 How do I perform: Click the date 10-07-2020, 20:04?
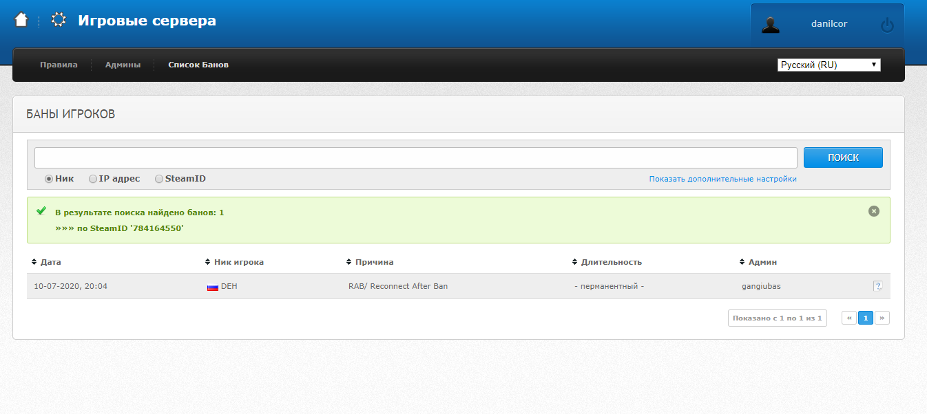70,286
